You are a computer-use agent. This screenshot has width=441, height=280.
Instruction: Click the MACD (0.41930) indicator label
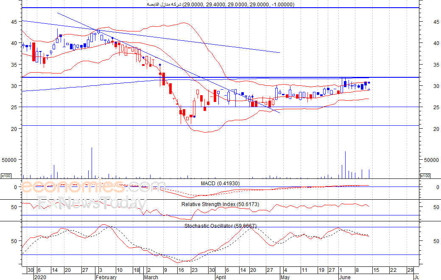[x=220, y=184]
